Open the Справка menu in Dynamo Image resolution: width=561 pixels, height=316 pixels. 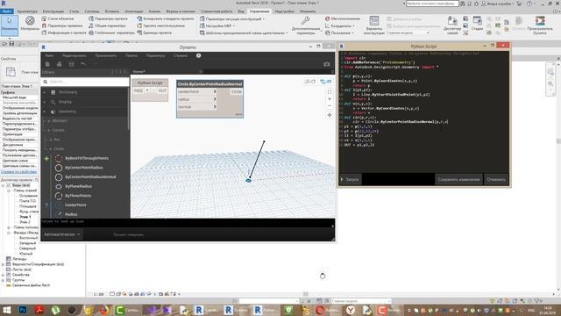pyautogui.click(x=181, y=56)
